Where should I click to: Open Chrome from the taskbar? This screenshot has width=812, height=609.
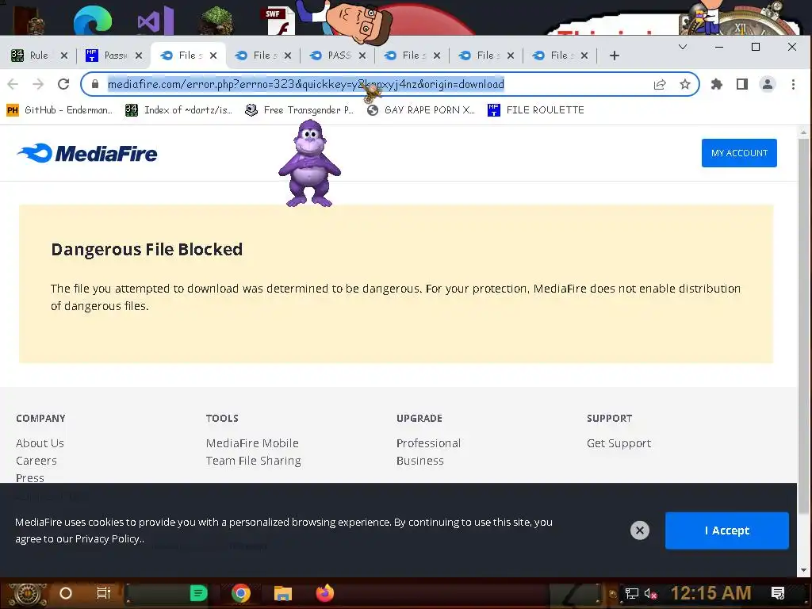coord(241,593)
